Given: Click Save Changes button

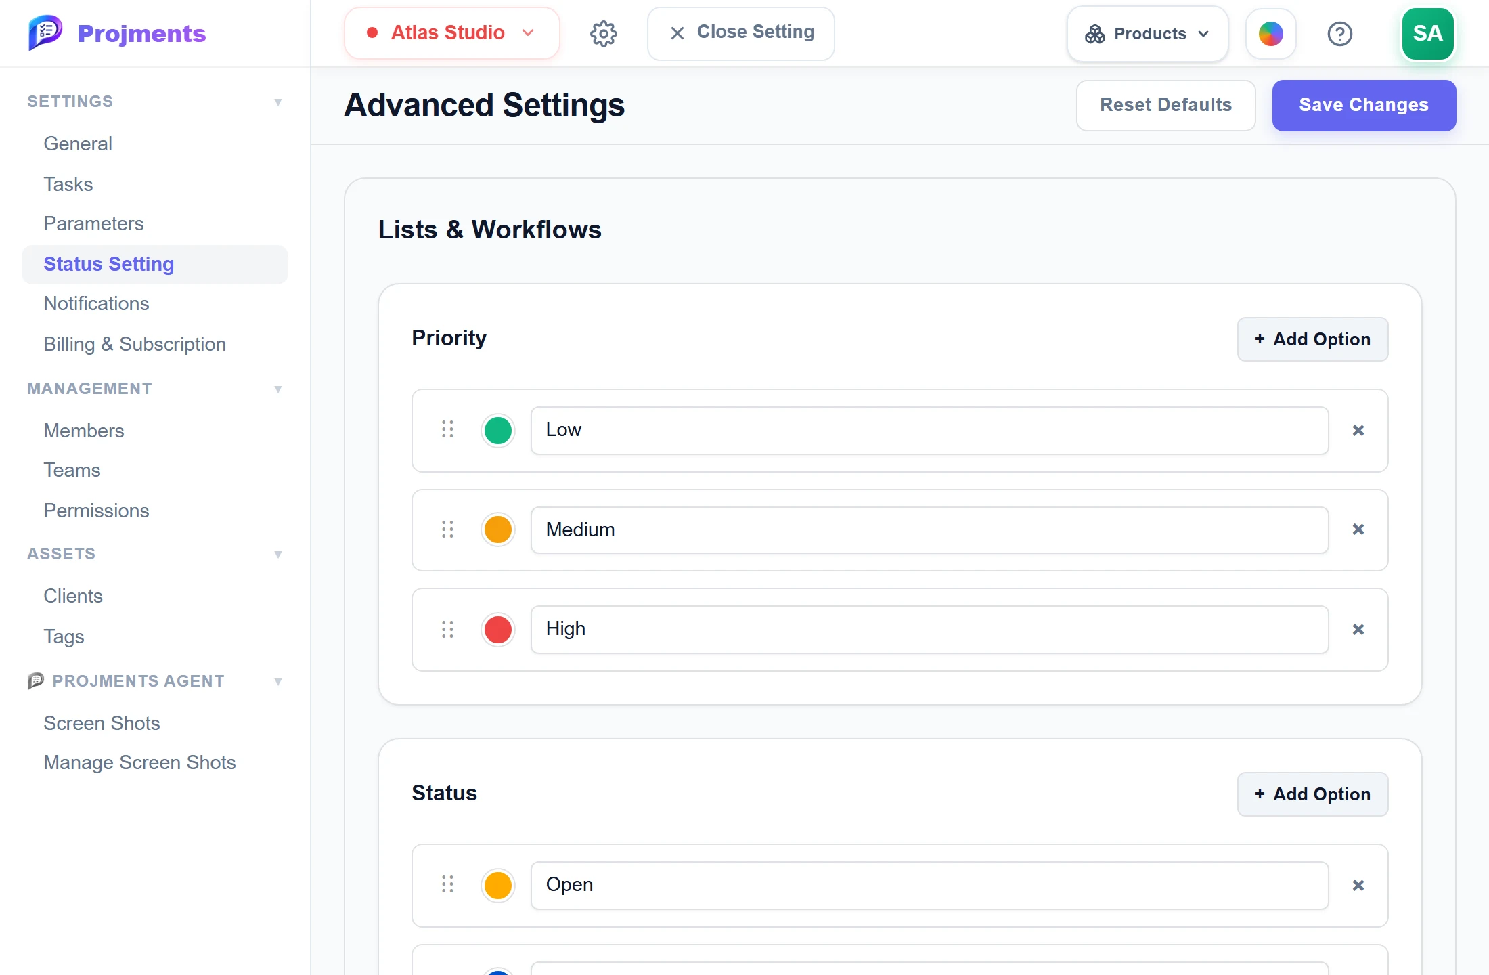Looking at the screenshot, I should [1364, 105].
